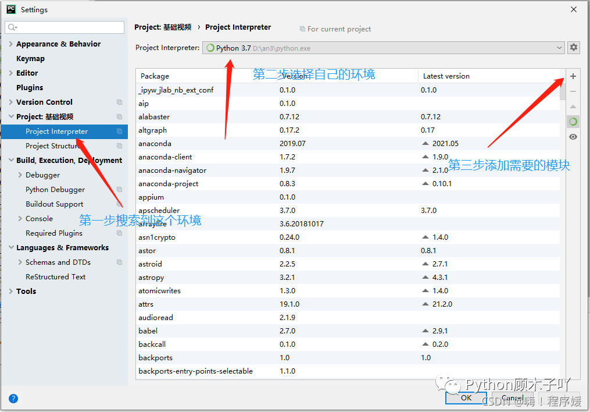Select the attrs package row
Viewport: 590px width, 412px height.
348,304
